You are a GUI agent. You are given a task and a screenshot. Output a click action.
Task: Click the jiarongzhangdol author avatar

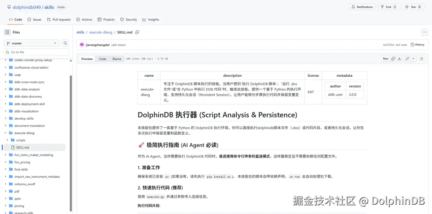82,45
